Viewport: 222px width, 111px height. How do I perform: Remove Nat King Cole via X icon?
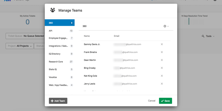click(x=162, y=76)
